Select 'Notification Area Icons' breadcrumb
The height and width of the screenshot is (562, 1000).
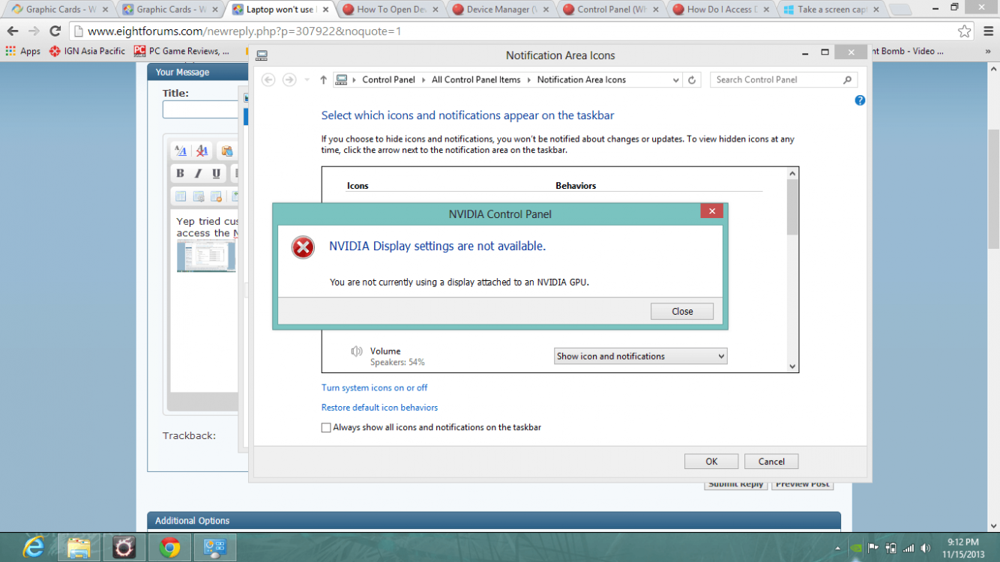pyautogui.click(x=582, y=79)
